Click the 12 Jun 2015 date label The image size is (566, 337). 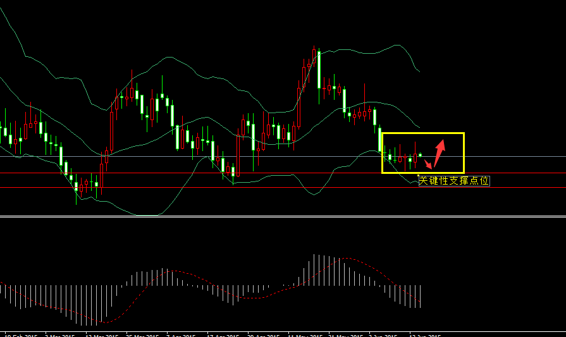[424, 334]
